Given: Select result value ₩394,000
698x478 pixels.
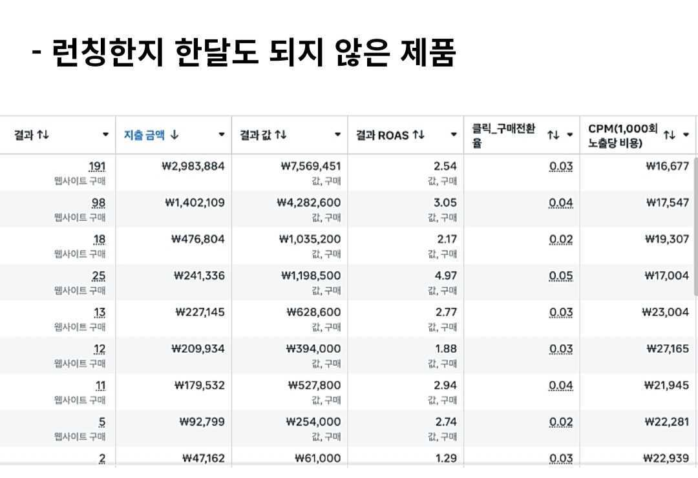Looking at the screenshot, I should click(313, 349).
